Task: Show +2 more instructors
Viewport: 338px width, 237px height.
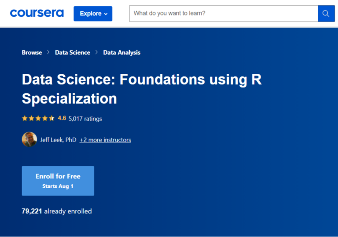Action: click(x=105, y=140)
